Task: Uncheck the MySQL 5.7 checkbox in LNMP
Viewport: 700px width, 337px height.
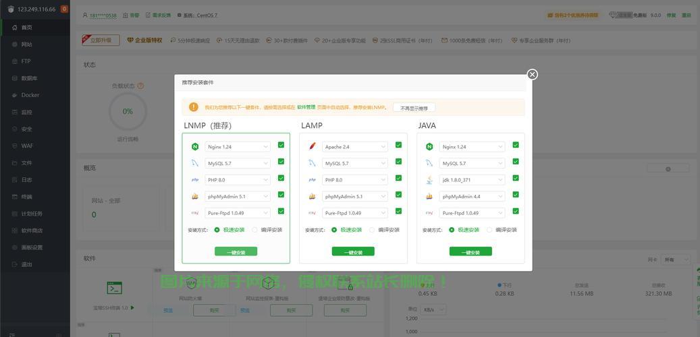Action: [281, 161]
